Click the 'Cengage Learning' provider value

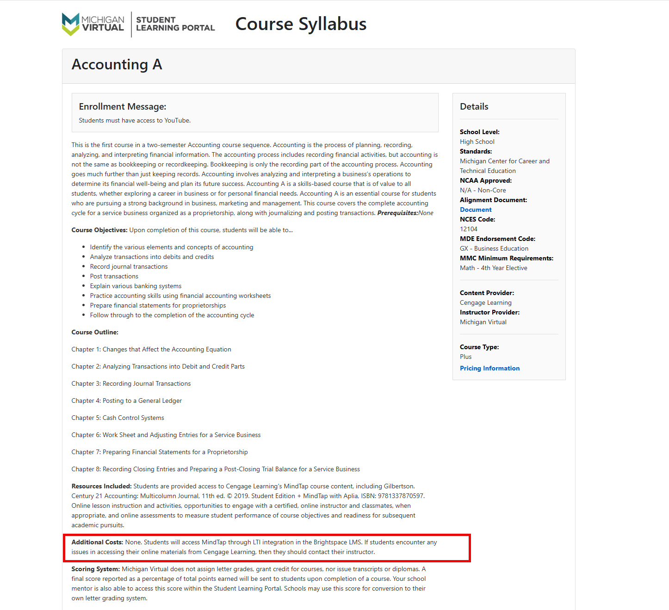click(486, 302)
